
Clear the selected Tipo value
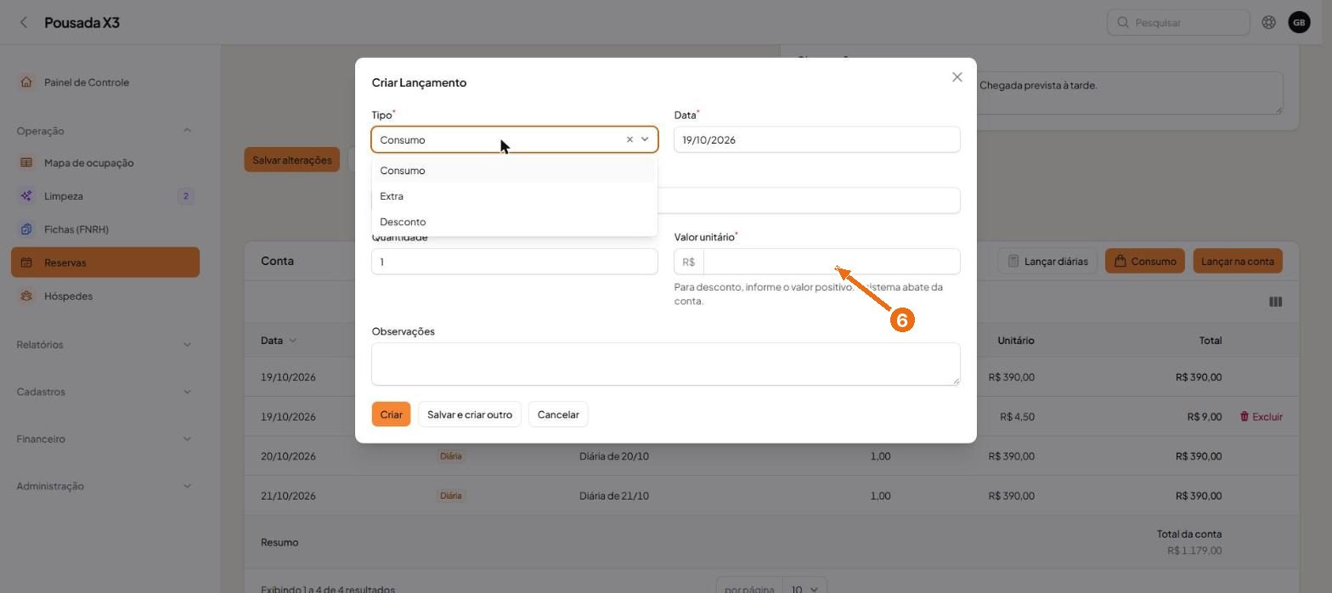click(629, 139)
